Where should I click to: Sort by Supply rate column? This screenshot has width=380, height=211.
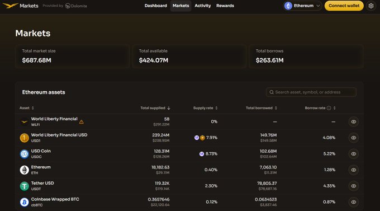[205, 108]
